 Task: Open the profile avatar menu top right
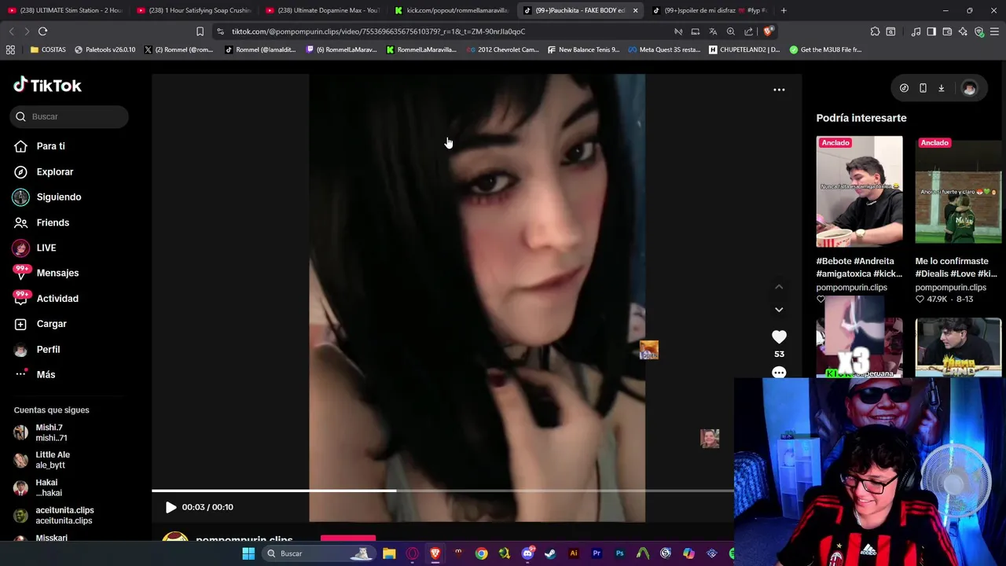969,88
